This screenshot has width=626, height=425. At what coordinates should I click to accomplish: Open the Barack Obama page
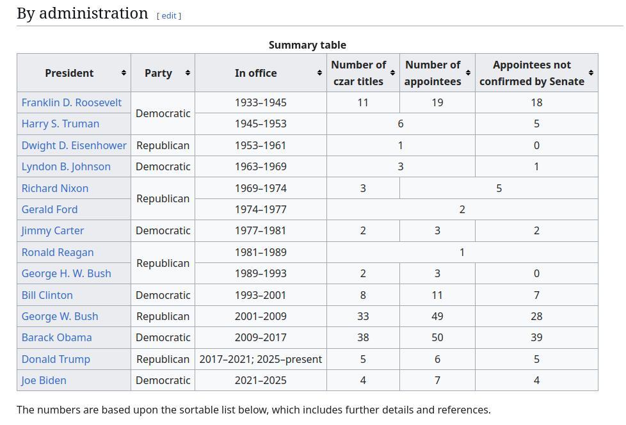pyautogui.click(x=57, y=337)
